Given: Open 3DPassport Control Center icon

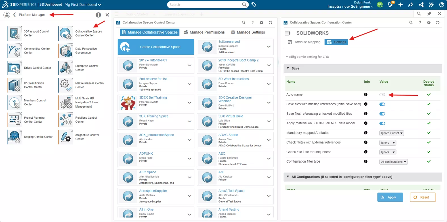Looking at the screenshot, I should tap(14, 33).
